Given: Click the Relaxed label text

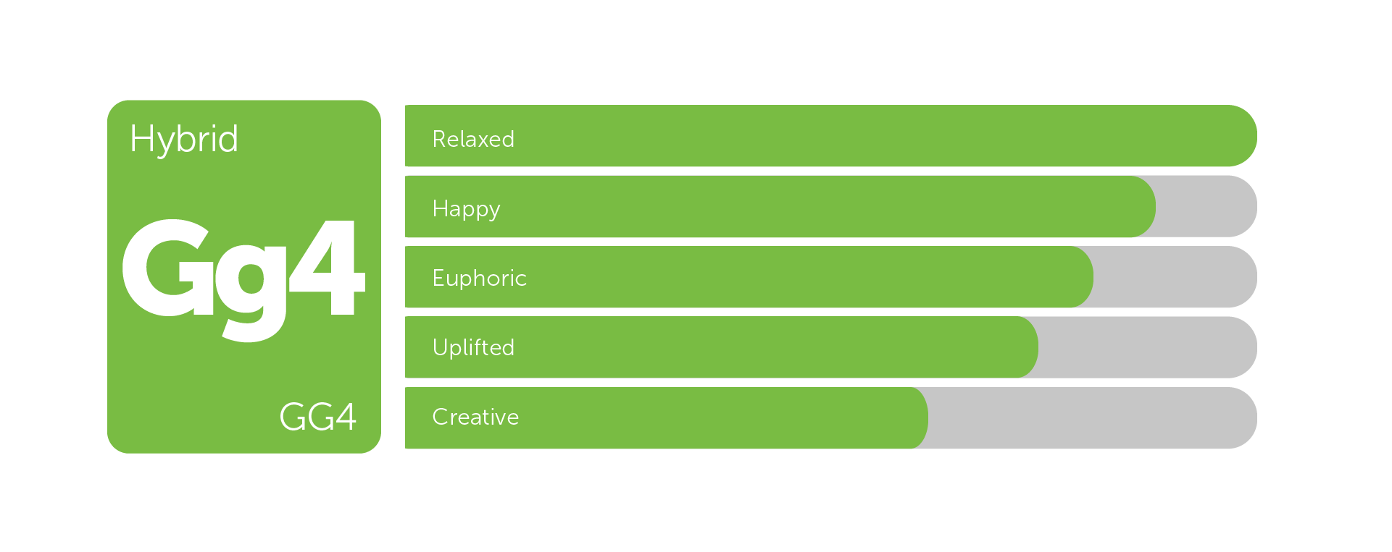Looking at the screenshot, I should (x=473, y=139).
